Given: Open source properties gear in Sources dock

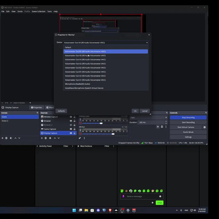Looking at the screenshot, I should click(x=50, y=138).
